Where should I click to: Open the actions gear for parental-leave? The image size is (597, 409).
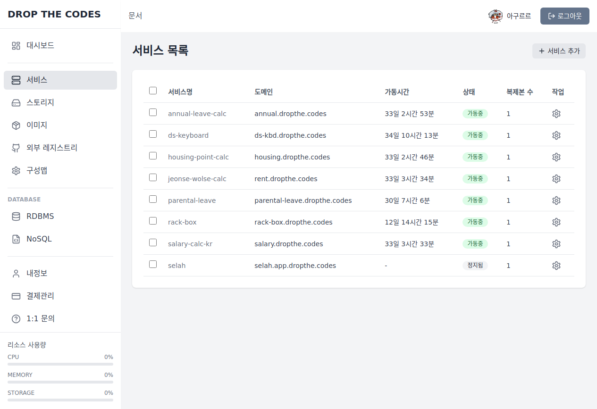tap(556, 200)
